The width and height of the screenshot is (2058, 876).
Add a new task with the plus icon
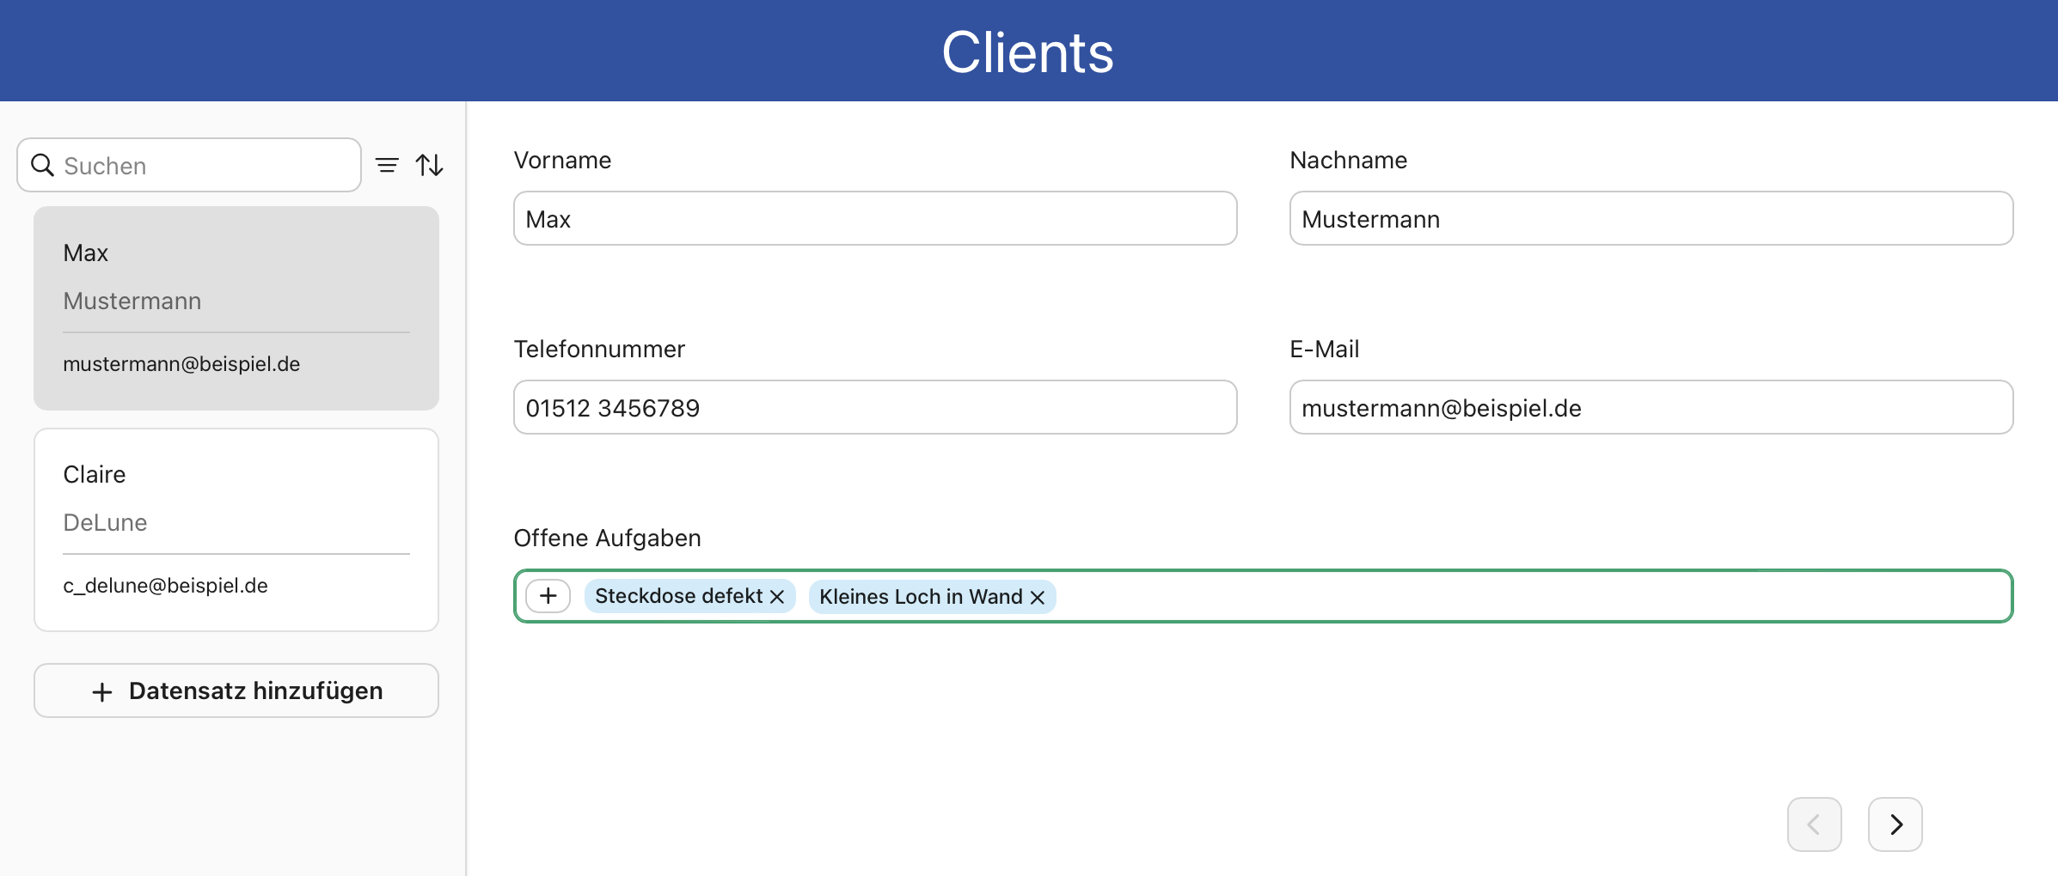pyautogui.click(x=548, y=595)
